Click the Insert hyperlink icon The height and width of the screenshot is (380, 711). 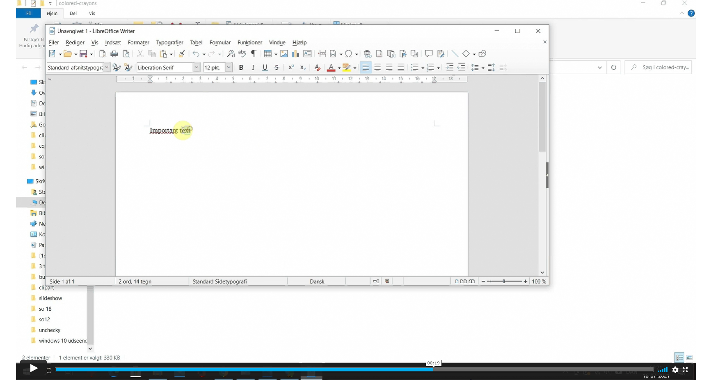pos(368,54)
